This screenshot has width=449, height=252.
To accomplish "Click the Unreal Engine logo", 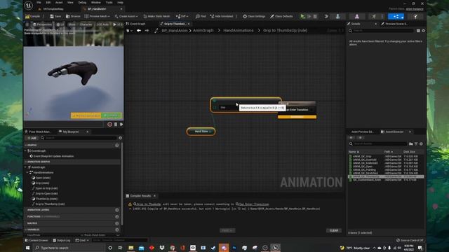I will click(x=28, y=6).
